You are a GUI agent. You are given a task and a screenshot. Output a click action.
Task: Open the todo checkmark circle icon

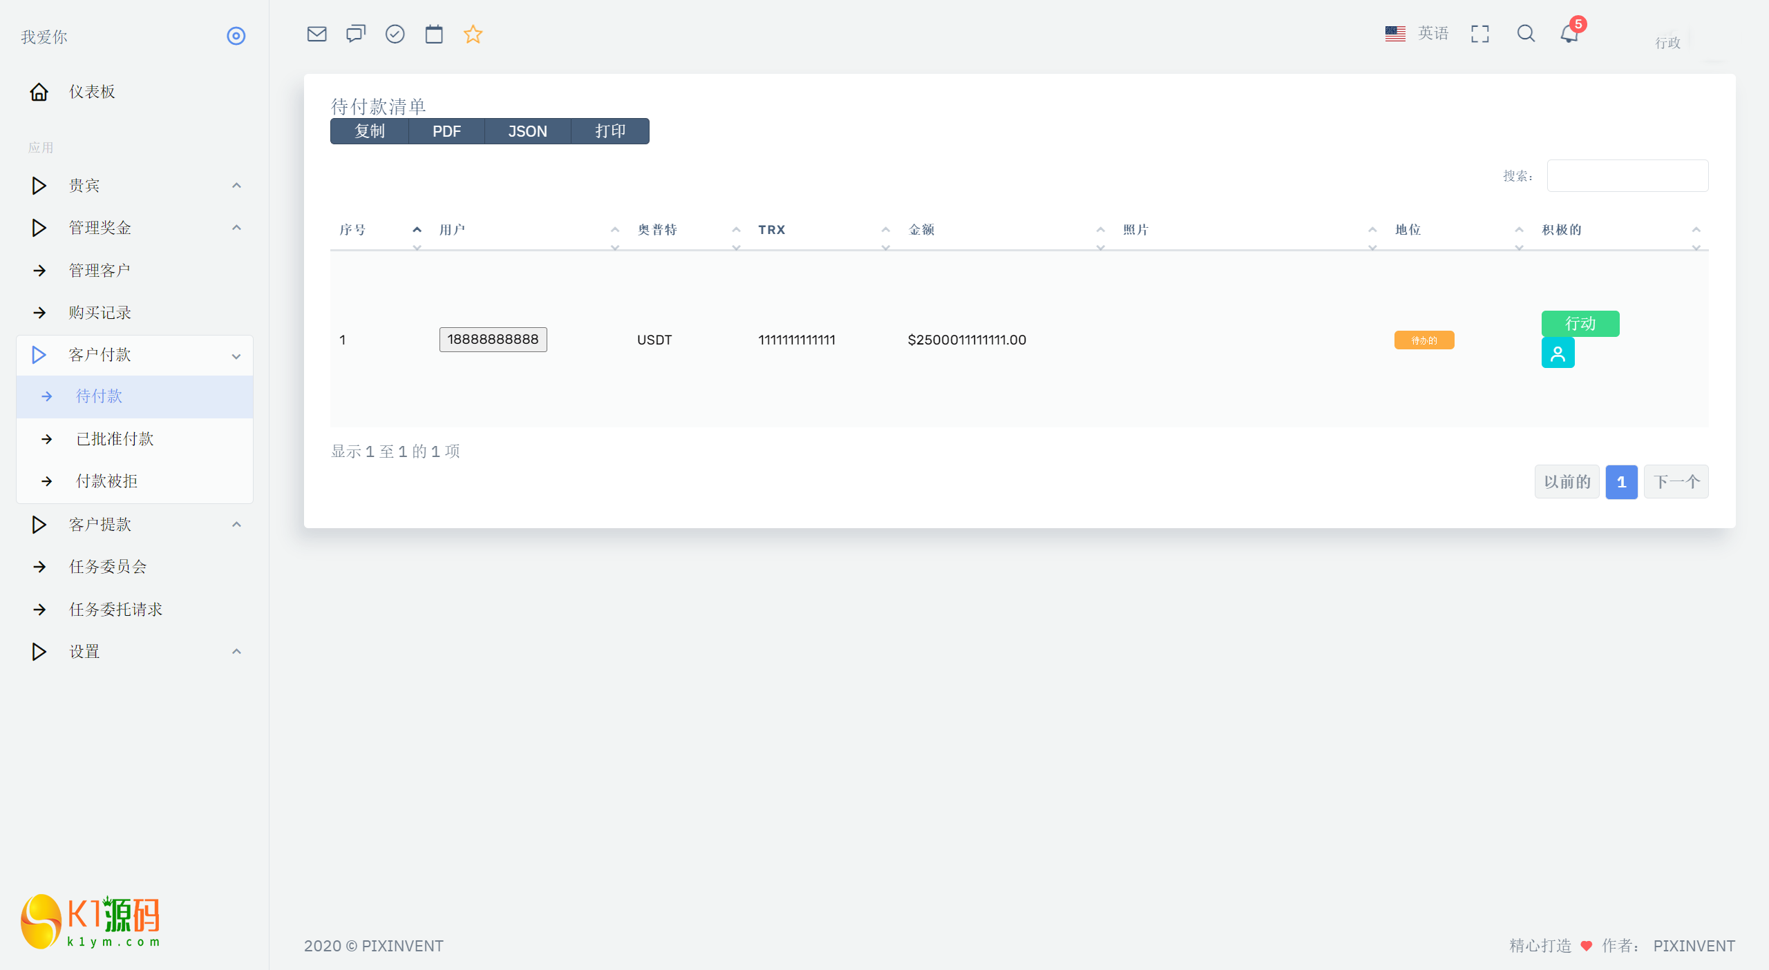(x=395, y=34)
